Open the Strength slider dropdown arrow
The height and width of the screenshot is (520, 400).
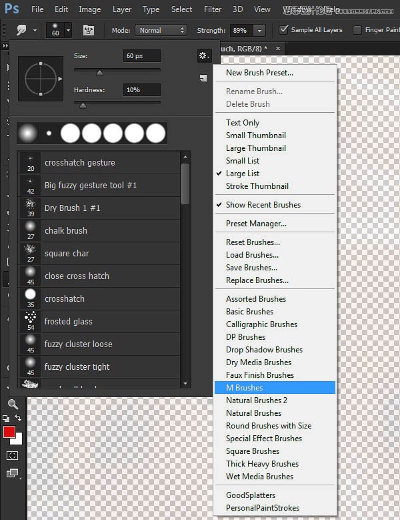pos(259,31)
